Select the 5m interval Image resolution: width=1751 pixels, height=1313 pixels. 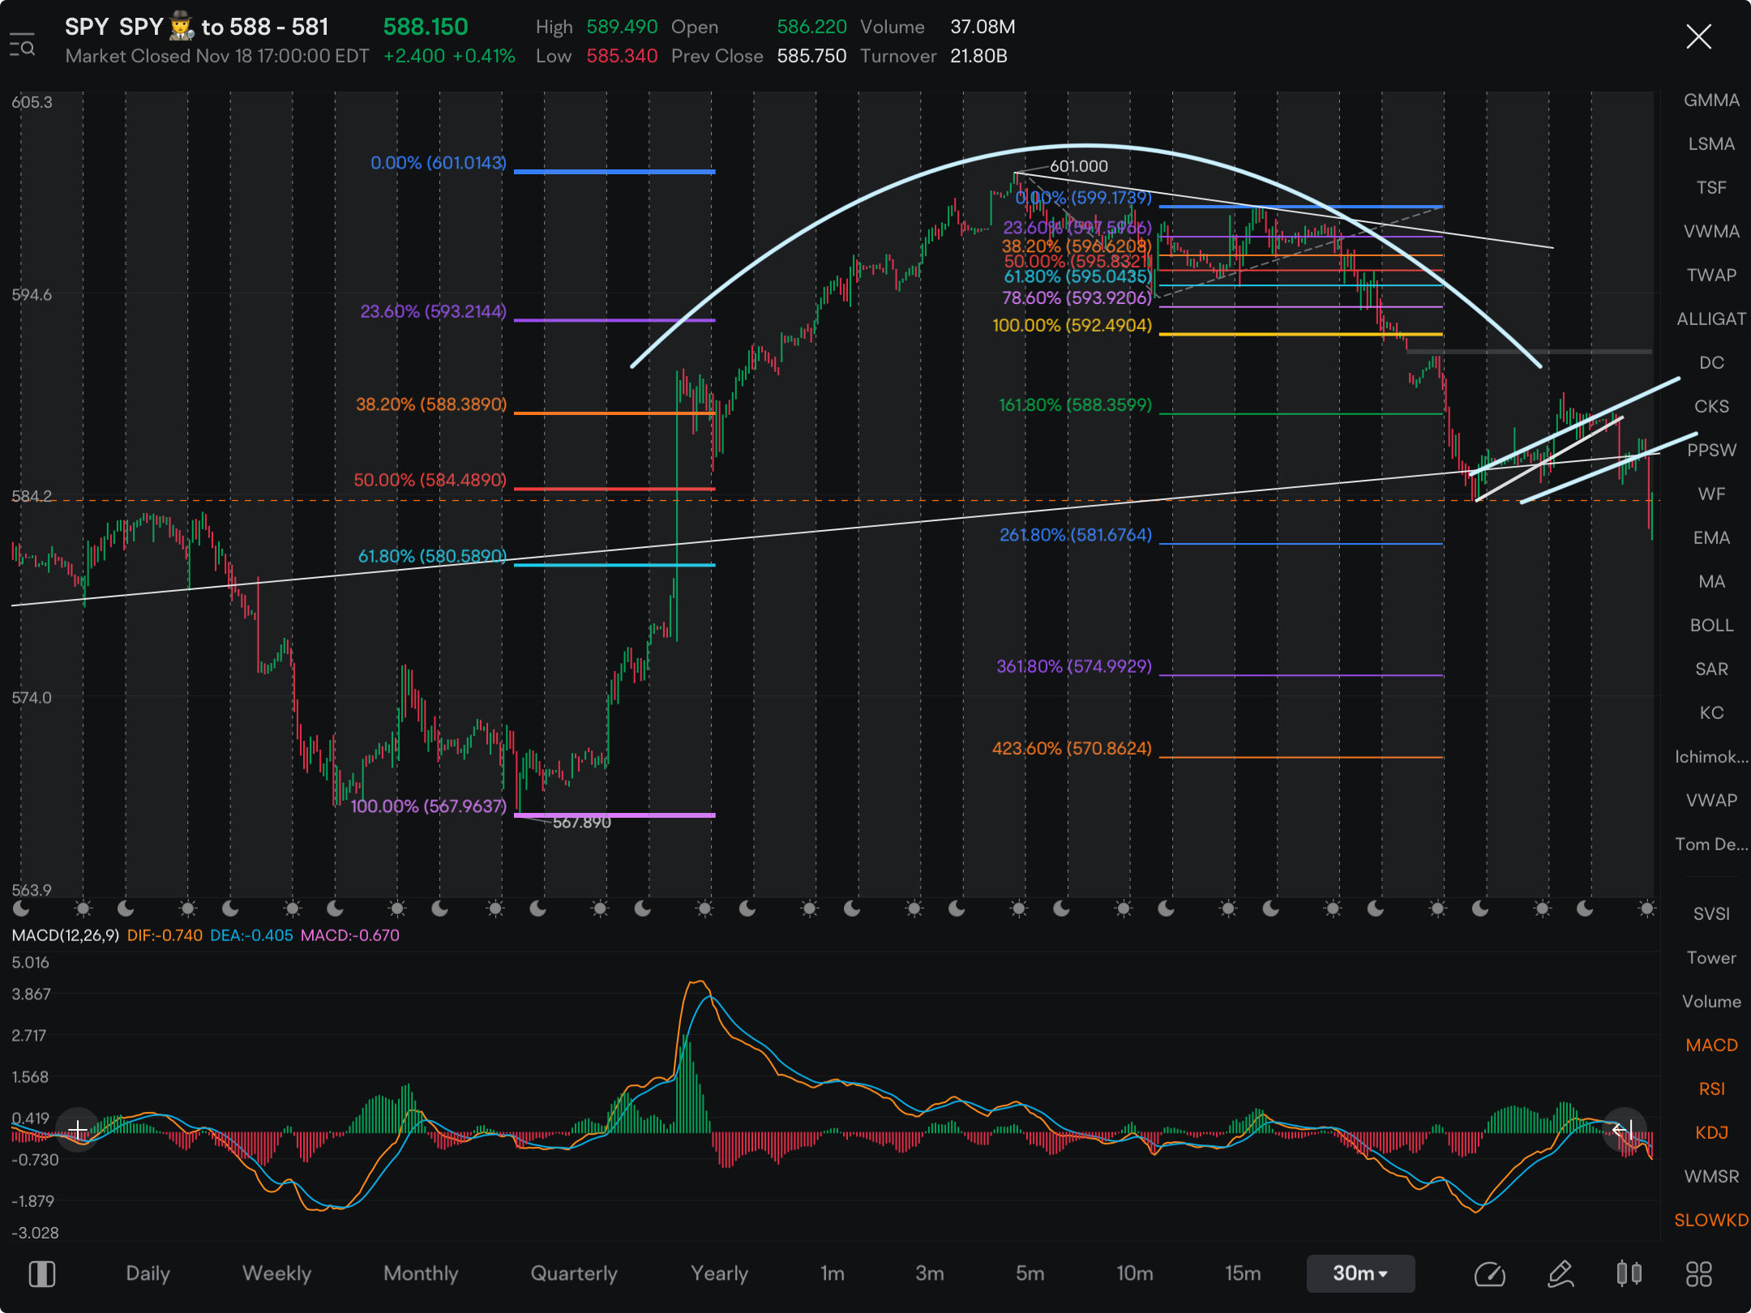coord(1030,1273)
